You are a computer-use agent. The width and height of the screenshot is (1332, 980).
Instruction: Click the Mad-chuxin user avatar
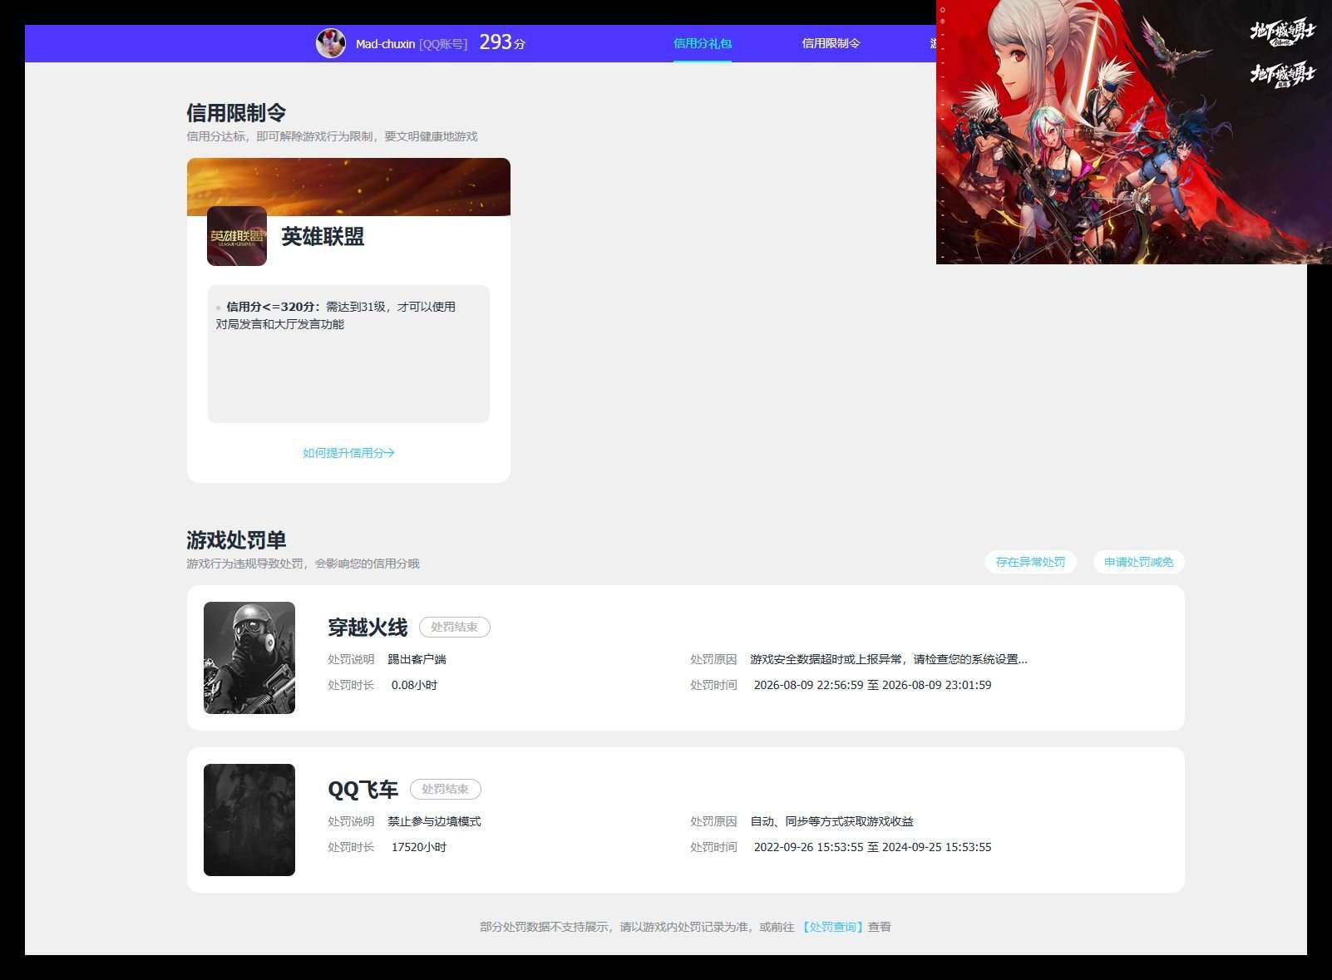[x=330, y=43]
